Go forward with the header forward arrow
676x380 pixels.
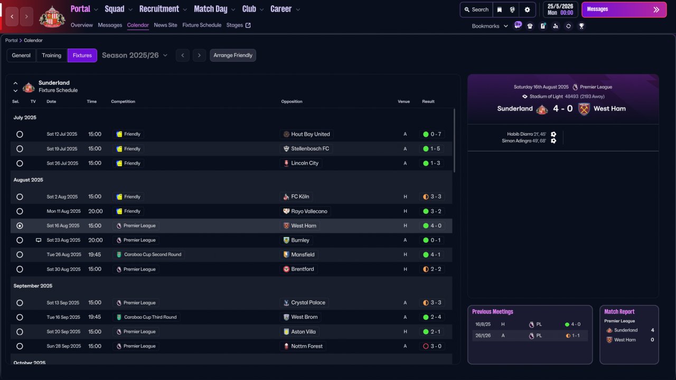[x=27, y=17]
